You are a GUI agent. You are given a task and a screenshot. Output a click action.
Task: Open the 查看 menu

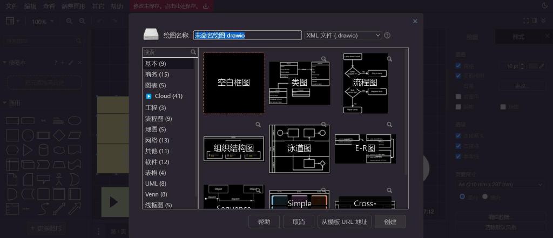49,6
